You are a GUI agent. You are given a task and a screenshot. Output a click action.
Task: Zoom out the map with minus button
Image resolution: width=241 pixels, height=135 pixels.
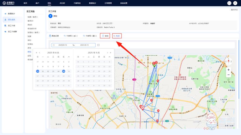click(229, 75)
